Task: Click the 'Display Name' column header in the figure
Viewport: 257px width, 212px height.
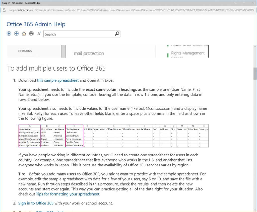Action: click(73, 129)
